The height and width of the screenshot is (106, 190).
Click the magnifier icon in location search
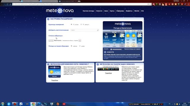(x=98, y=30)
